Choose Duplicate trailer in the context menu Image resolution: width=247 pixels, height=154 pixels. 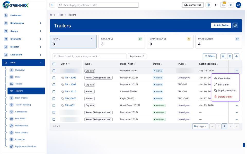[x=225, y=91]
